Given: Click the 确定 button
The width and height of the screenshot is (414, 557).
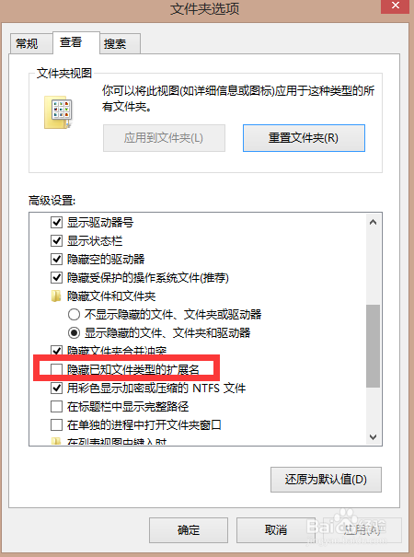Looking at the screenshot, I should click(x=189, y=530).
